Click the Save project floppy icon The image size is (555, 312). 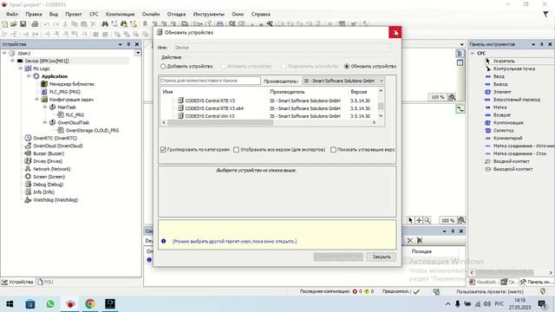pyautogui.click(x=23, y=24)
